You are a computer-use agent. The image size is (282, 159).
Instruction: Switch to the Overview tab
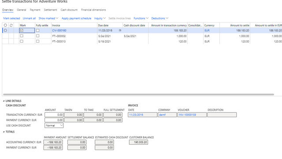pyautogui.click(x=8, y=10)
